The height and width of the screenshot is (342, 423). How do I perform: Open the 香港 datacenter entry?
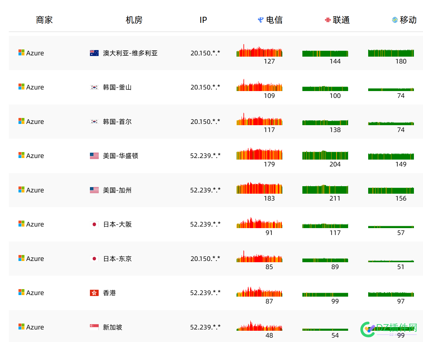109,293
